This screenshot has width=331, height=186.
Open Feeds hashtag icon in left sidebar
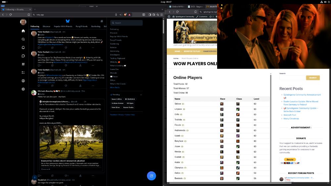[x=23, y=64]
